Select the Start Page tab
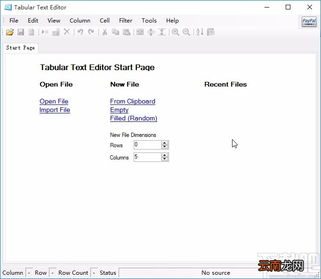The width and height of the screenshot is (321, 279). click(x=20, y=48)
